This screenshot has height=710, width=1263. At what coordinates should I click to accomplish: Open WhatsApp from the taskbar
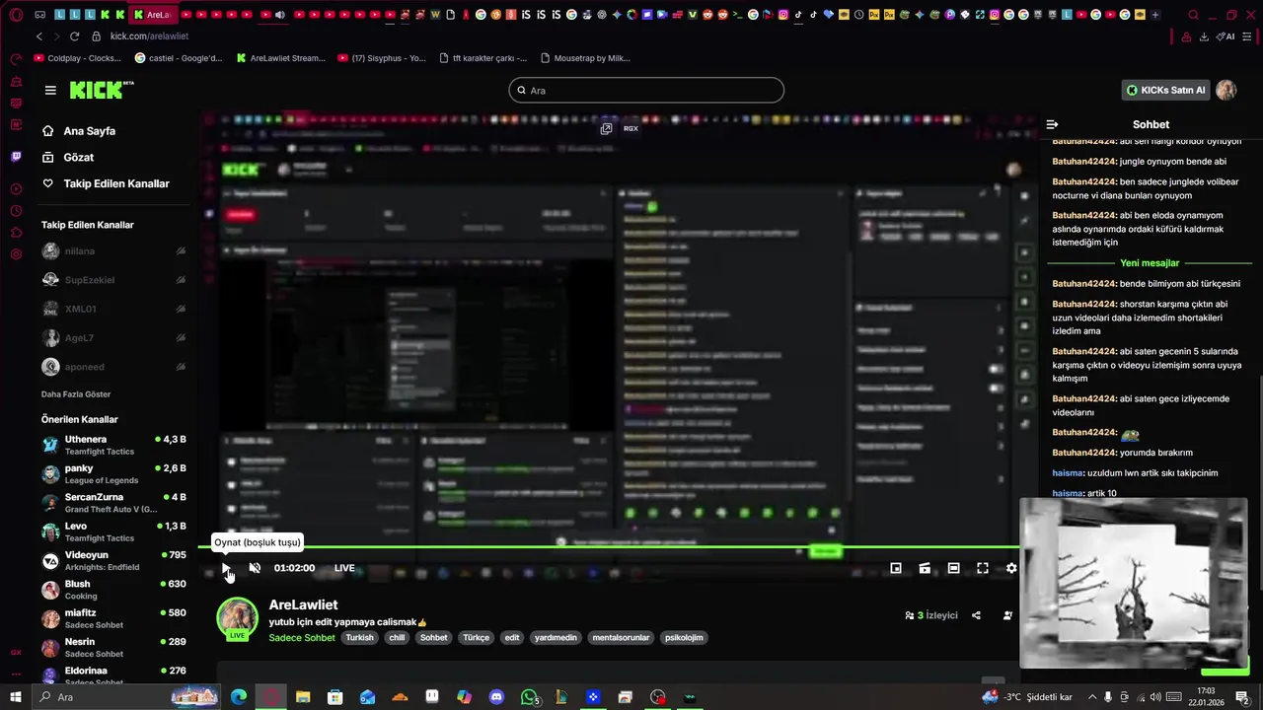529,697
